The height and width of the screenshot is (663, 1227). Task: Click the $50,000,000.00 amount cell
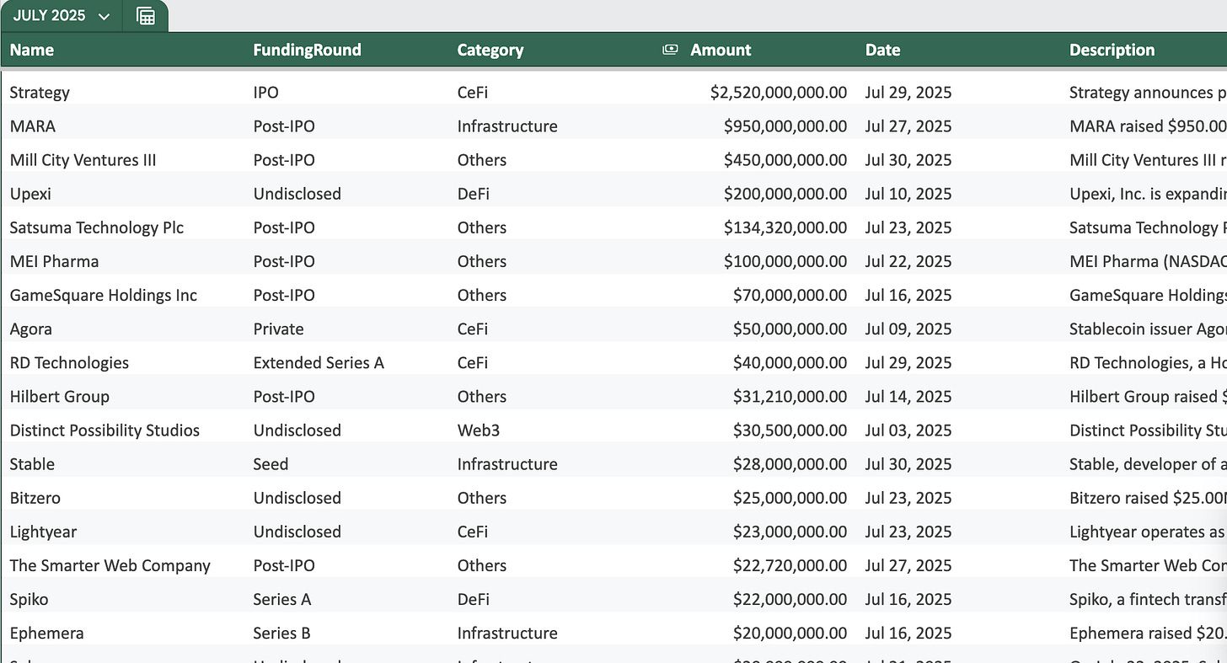[x=790, y=329]
